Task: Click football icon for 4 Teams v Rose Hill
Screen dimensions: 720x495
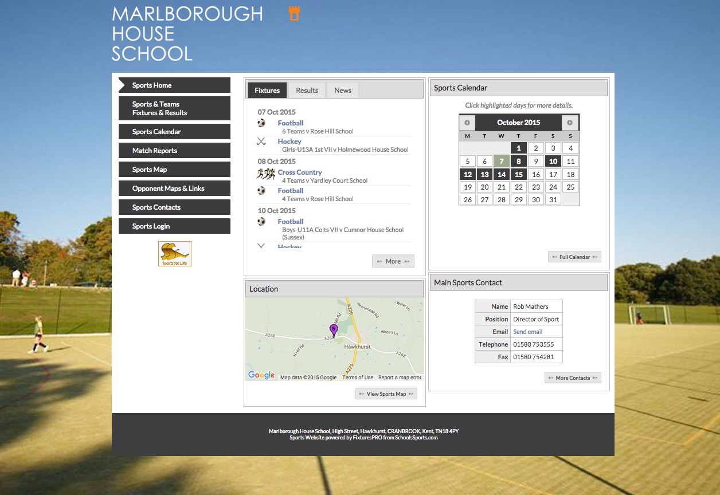Action: click(x=261, y=191)
